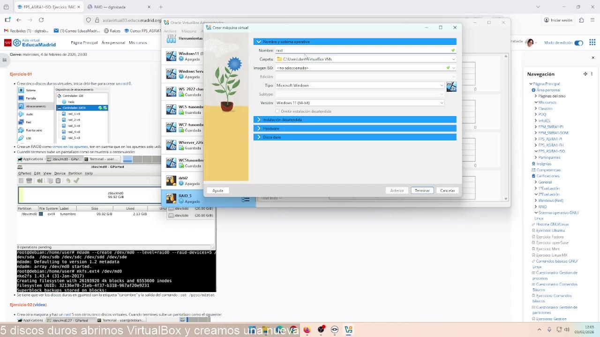The width and height of the screenshot is (600, 337).
Task: Click the Terminar button
Action: (x=422, y=190)
